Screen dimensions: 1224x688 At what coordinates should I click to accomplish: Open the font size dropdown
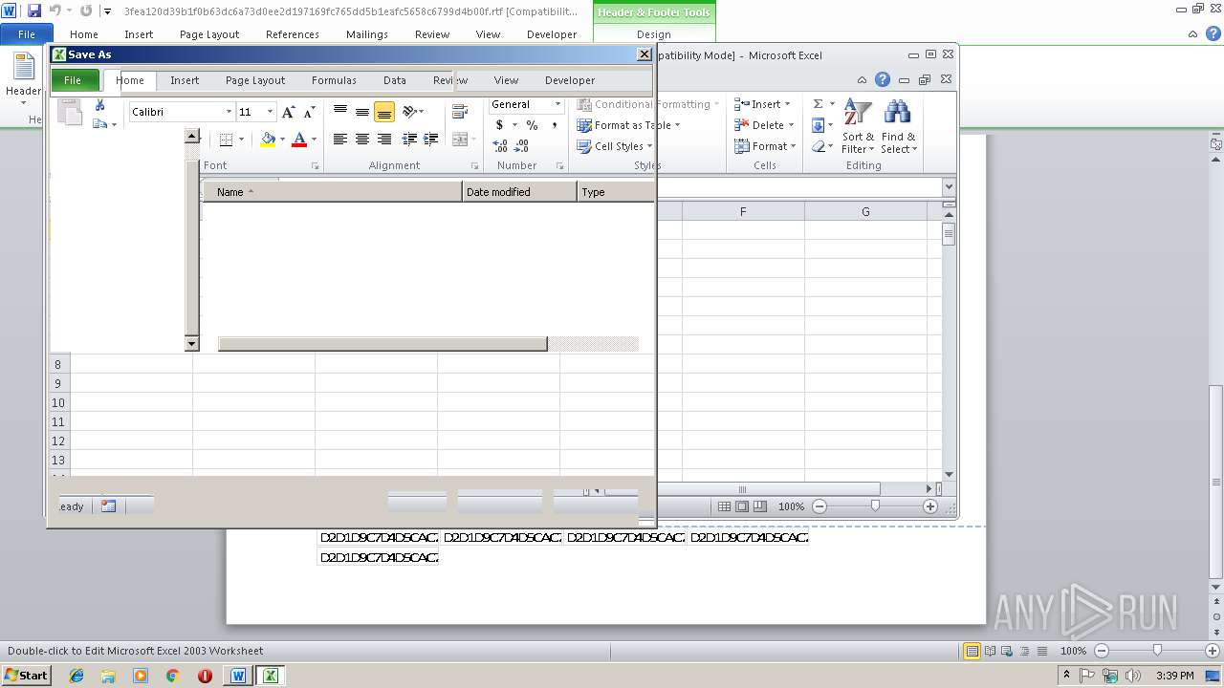tap(270, 112)
